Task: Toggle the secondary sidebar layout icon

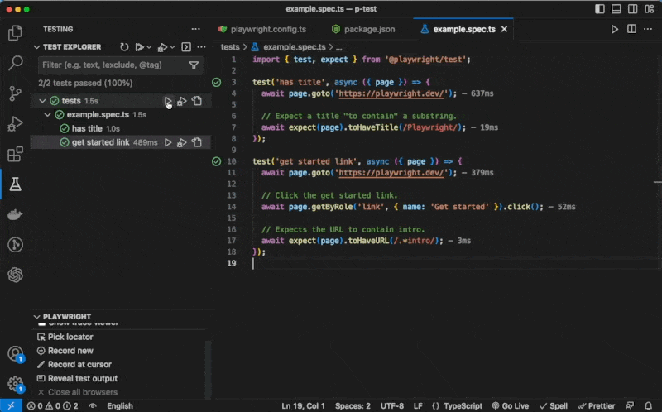Action: 632,9
